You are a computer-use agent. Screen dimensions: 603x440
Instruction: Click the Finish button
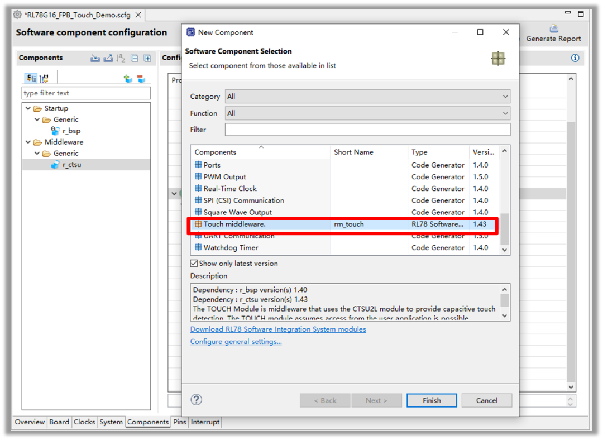point(432,400)
